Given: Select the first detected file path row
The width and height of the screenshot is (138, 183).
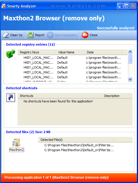Looking at the screenshot, I should coord(79,145).
